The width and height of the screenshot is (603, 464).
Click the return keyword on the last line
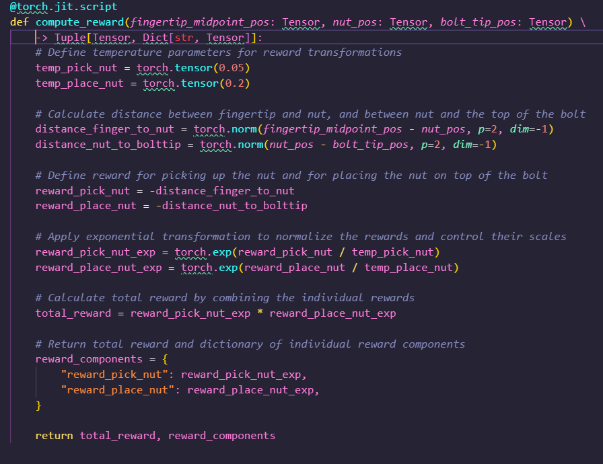[54, 436]
